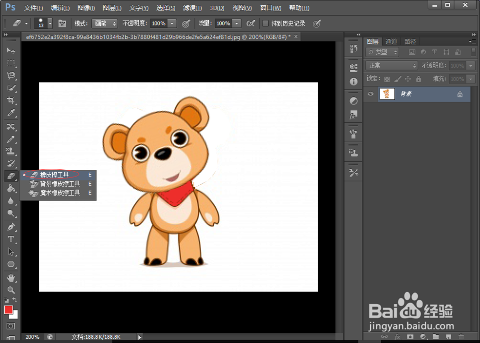Select the Eyedropper tool

tap(11, 113)
